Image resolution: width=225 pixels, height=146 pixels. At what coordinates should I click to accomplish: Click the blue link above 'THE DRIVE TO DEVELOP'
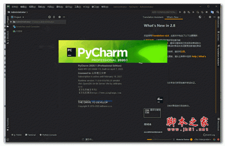tap(102, 101)
